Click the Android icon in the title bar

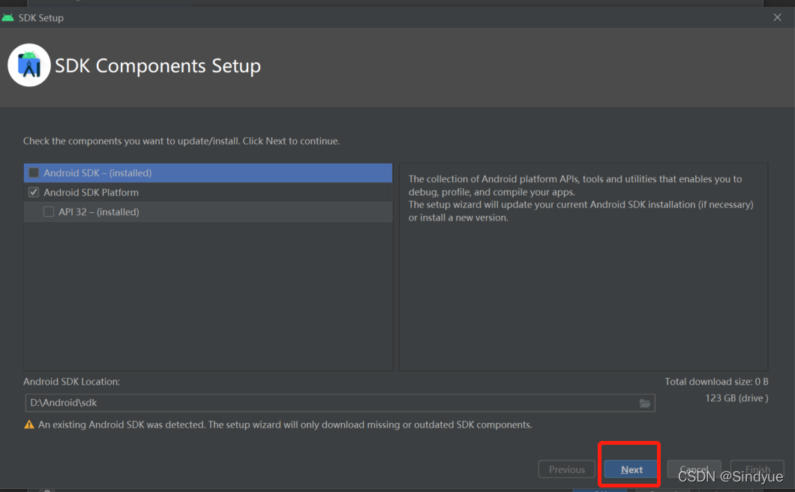pyautogui.click(x=7, y=18)
